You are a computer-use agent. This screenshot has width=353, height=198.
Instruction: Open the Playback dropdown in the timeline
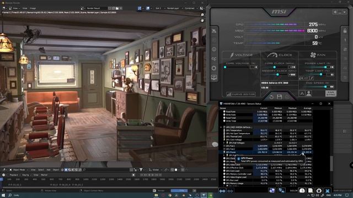15,175
